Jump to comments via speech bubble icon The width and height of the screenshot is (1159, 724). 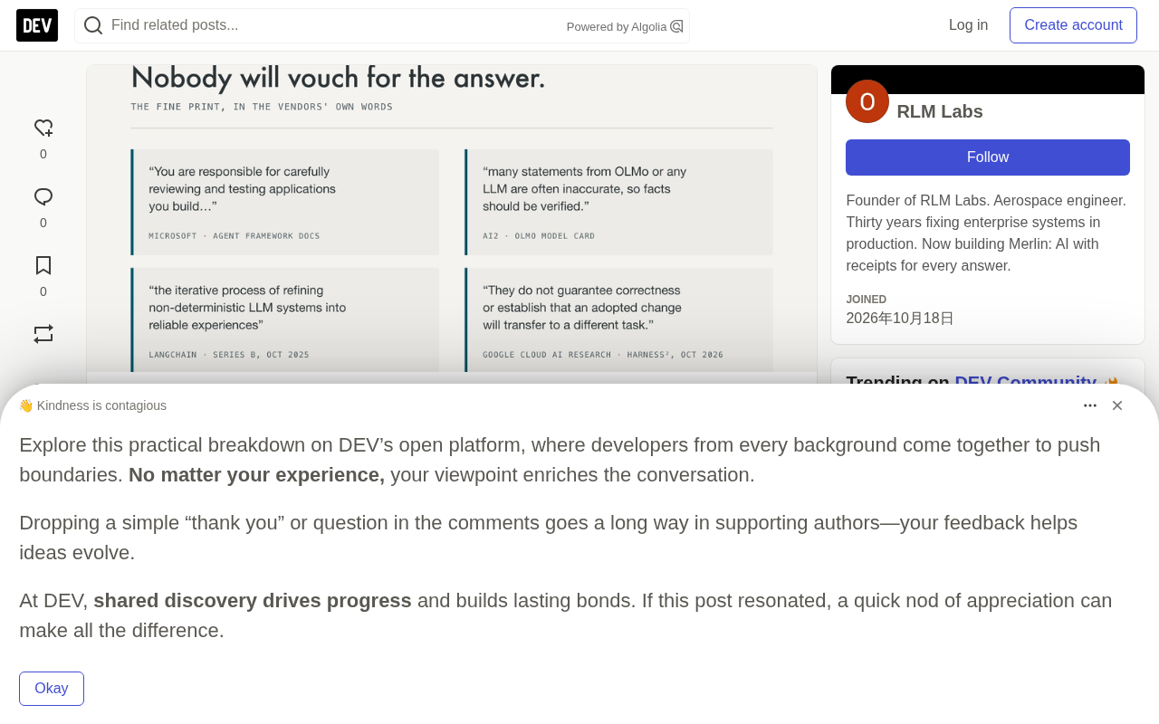(x=43, y=197)
